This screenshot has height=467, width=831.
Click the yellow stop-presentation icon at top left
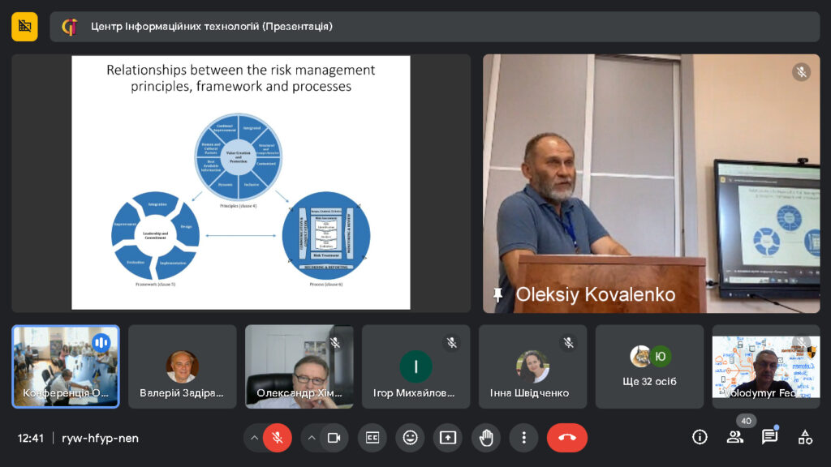[24, 27]
